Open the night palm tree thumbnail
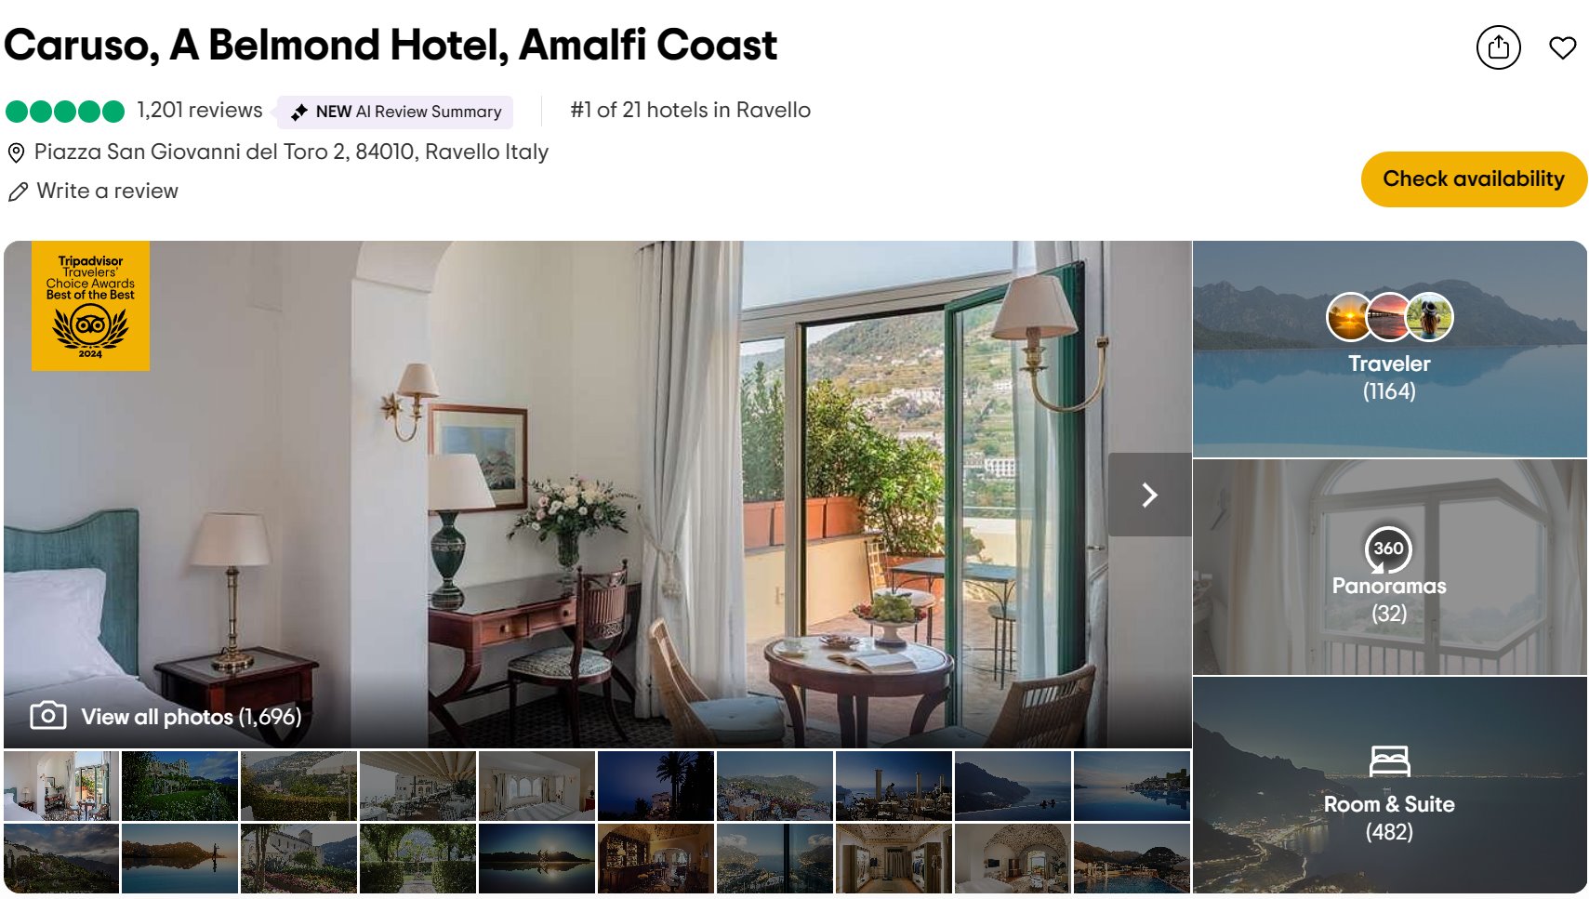Image resolution: width=1589 pixels, height=899 pixels. [655, 786]
